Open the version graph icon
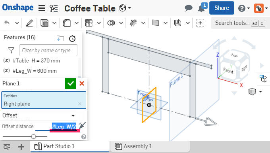The height and width of the screenshot is (153, 270). click(x=54, y=8)
